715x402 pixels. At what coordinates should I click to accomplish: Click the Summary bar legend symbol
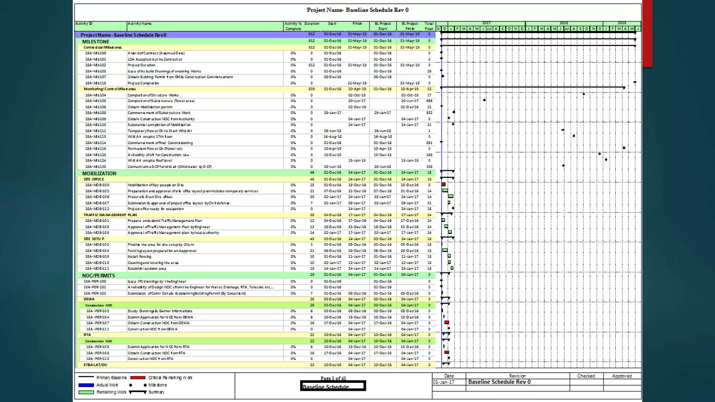[x=138, y=392]
